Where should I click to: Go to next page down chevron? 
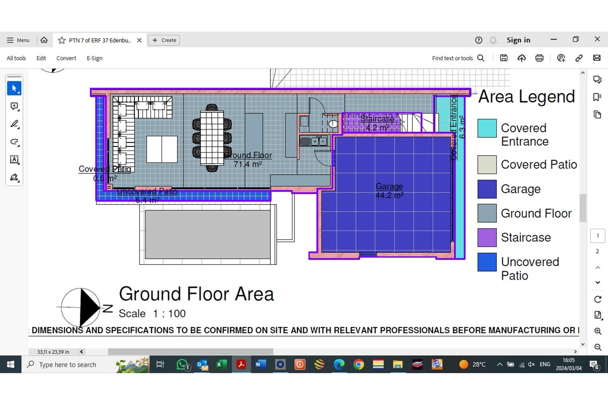pyautogui.click(x=597, y=282)
